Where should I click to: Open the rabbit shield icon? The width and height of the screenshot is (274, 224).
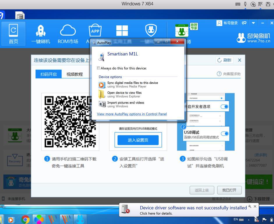click(151, 30)
